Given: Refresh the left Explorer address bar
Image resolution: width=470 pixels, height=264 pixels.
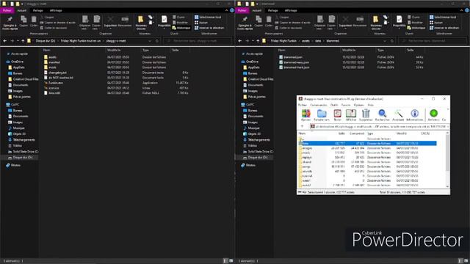Looking at the screenshot, I should [x=156, y=41].
